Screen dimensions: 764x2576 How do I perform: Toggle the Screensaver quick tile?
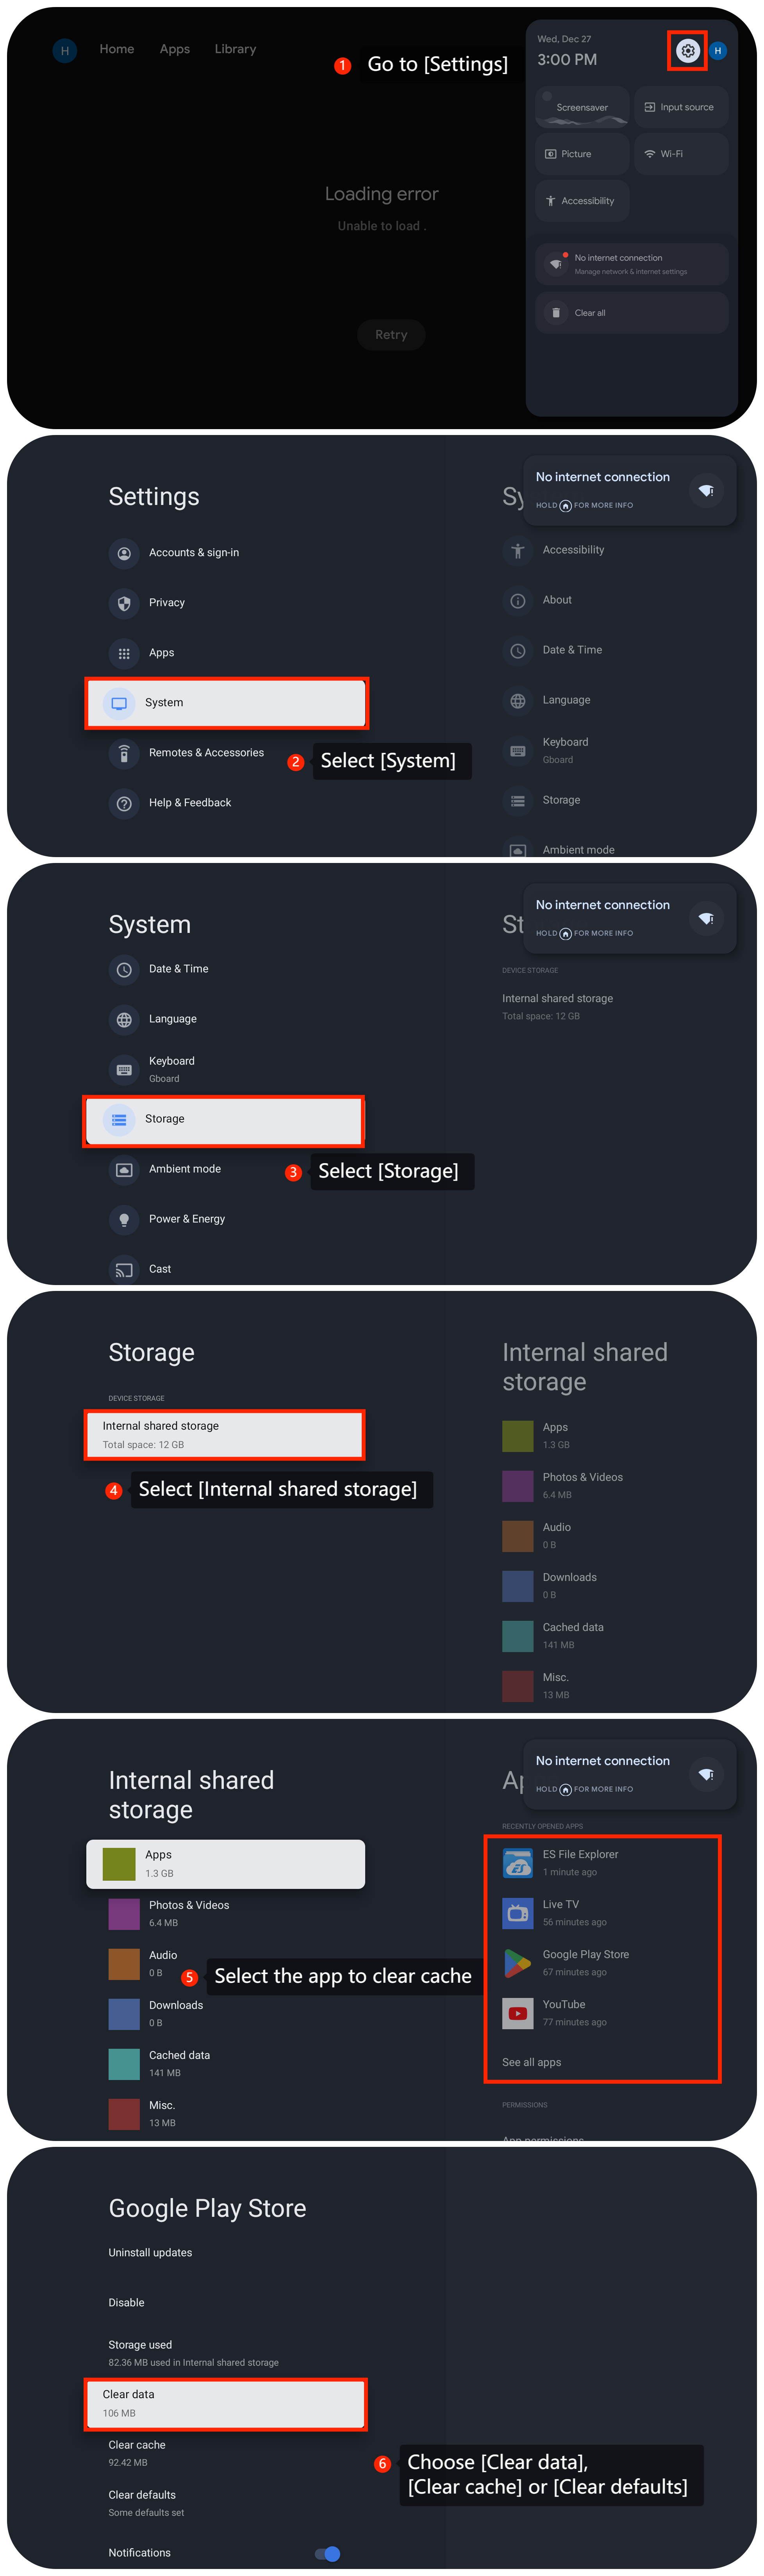pos(581,107)
